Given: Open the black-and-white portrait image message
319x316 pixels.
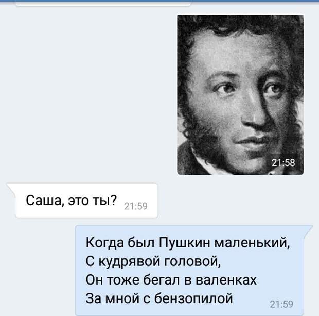Looking at the screenshot, I should click(240, 95).
